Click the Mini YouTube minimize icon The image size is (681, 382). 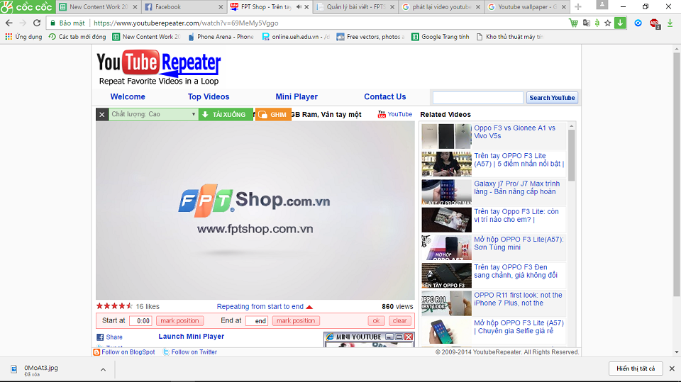coord(389,337)
